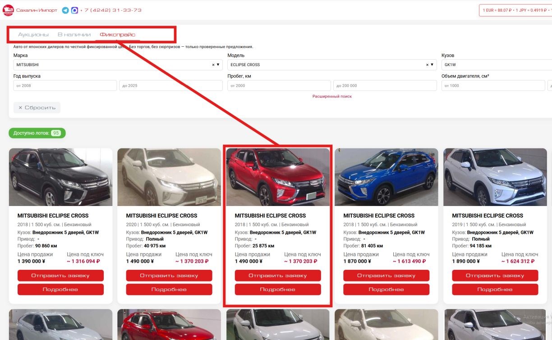Open the white Eclipse Cross photo, 40 975 км
Viewport: 552px width, 340px height.
coord(169,177)
